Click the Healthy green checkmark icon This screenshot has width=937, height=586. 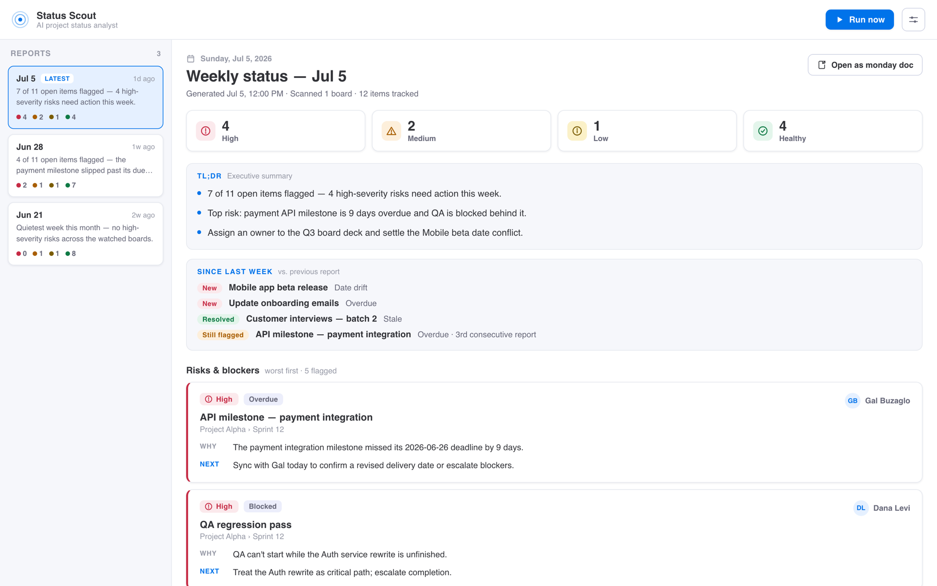[763, 131]
